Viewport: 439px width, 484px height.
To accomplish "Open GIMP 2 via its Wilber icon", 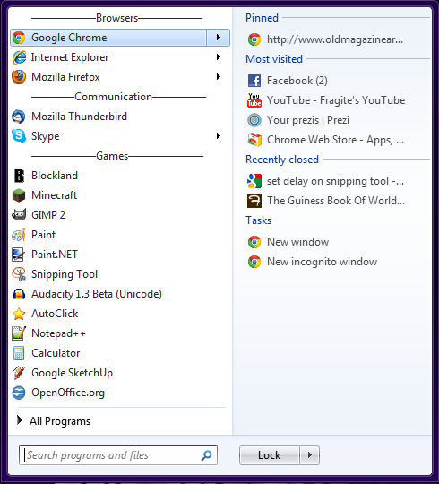I will [19, 215].
